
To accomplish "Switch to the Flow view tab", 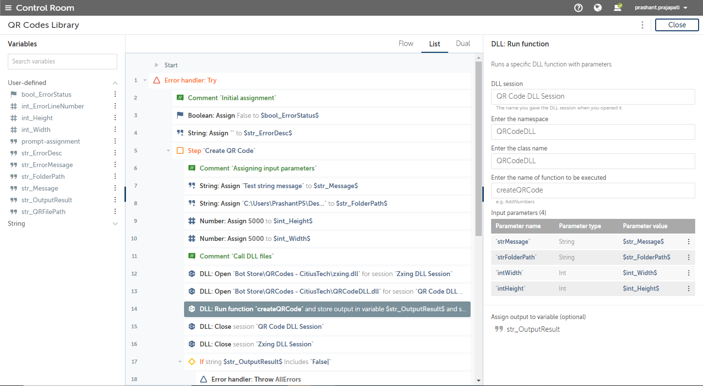I will click(406, 43).
